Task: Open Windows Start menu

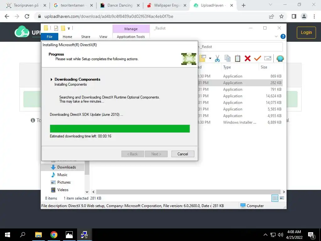Action: click(x=8, y=235)
